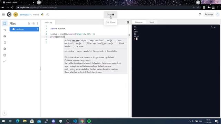The height and width of the screenshot is (124, 221).
Task: Open Spotify from taskbar
Action: pyautogui.click(x=89, y=121)
